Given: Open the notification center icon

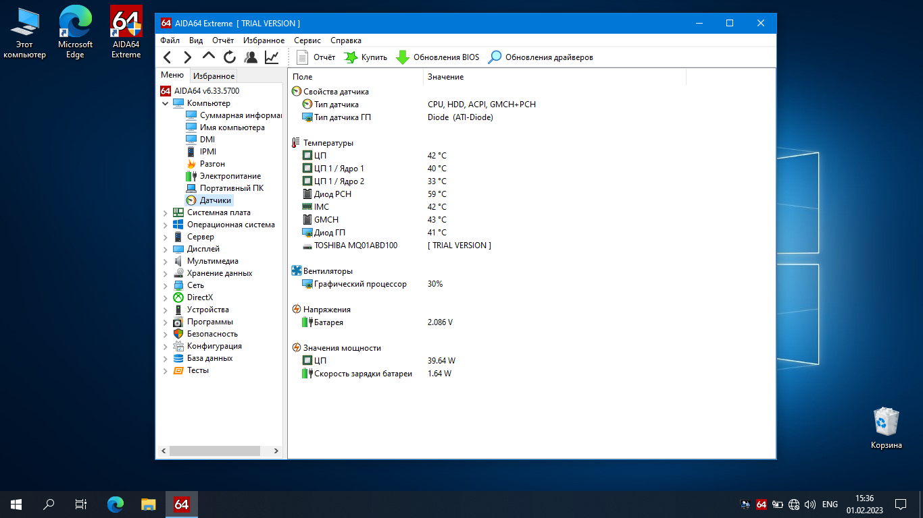Looking at the screenshot, I should (x=900, y=504).
